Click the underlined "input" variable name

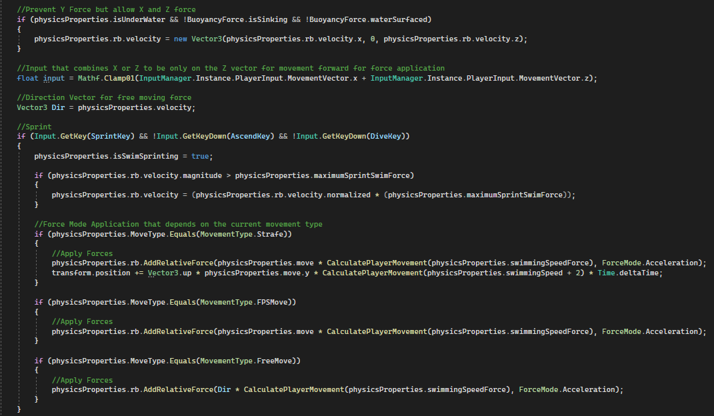(54, 78)
